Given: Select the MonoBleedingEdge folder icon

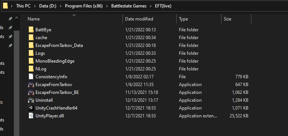Looking at the screenshot, I should click(31, 61).
